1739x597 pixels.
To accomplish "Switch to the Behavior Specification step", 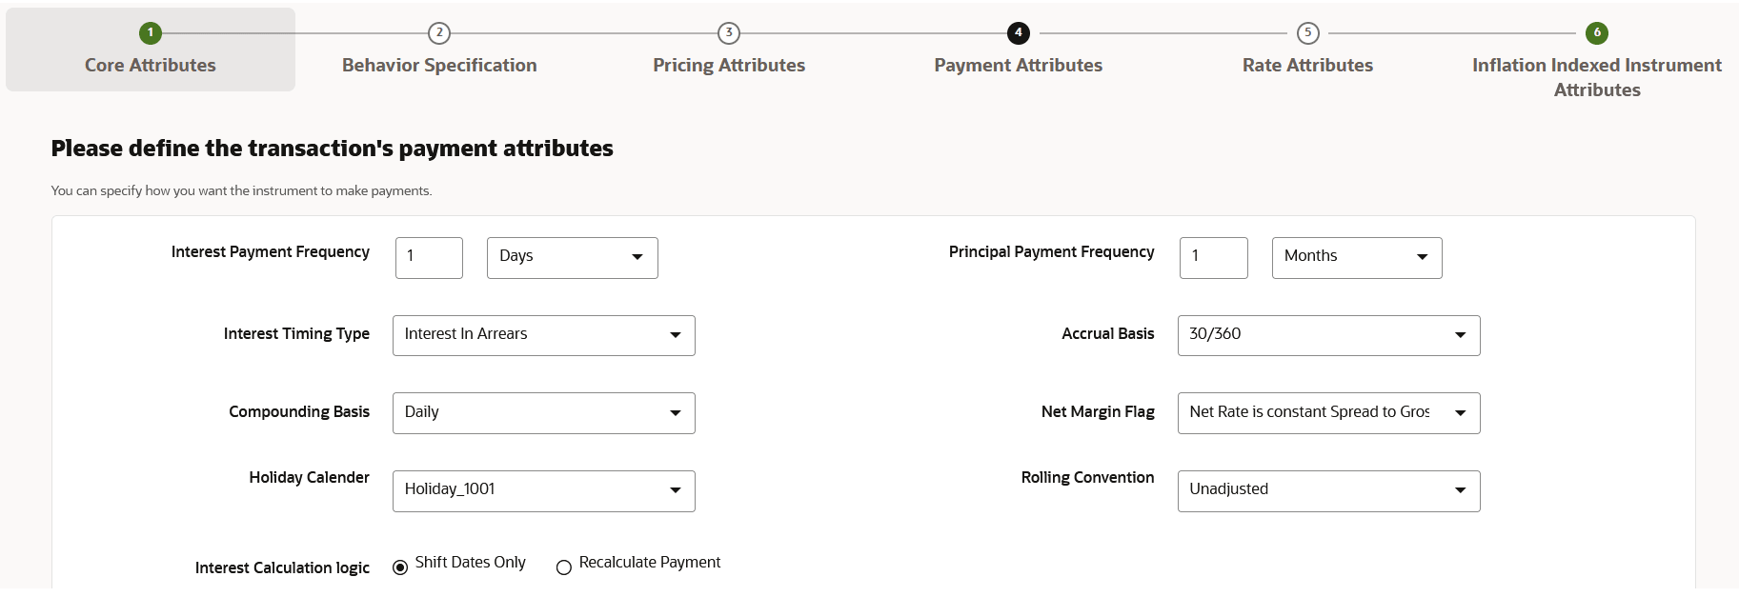I will click(x=438, y=65).
